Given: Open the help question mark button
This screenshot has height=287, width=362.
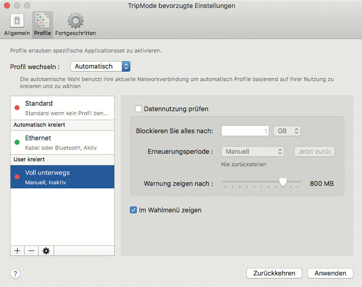Looking at the screenshot, I should point(16,273).
